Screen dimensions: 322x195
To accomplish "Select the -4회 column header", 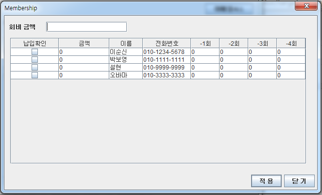I will click(291, 43).
